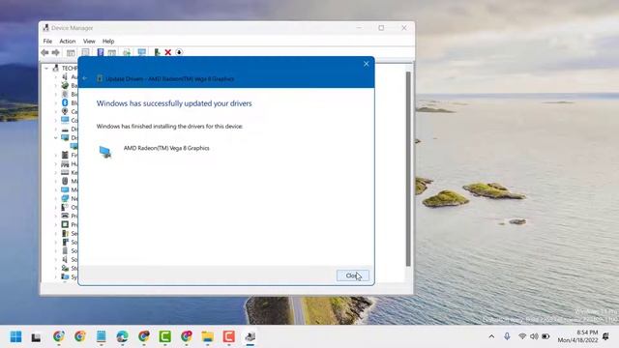Toggle the show/hide console tree toolbar icon

pyautogui.click(x=71, y=52)
